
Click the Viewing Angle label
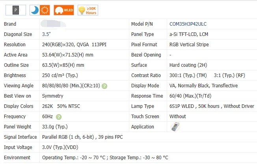[19, 86]
